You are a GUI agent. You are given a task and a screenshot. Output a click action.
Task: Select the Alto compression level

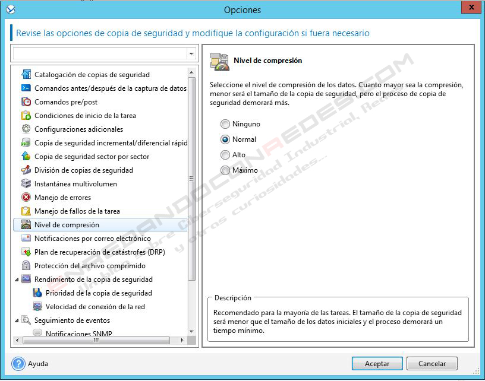pyautogui.click(x=225, y=155)
